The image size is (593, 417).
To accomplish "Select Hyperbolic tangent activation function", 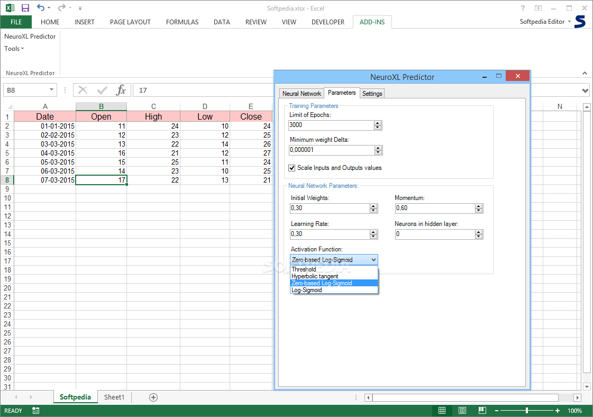I will 334,276.
